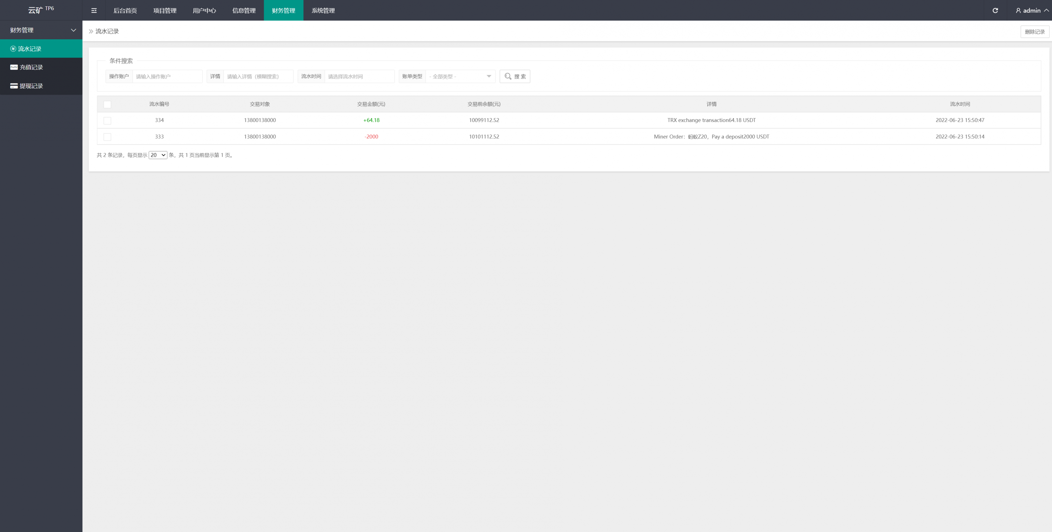Viewport: 1052px width, 532px height.
Task: Check the box for record 334
Action: point(107,121)
